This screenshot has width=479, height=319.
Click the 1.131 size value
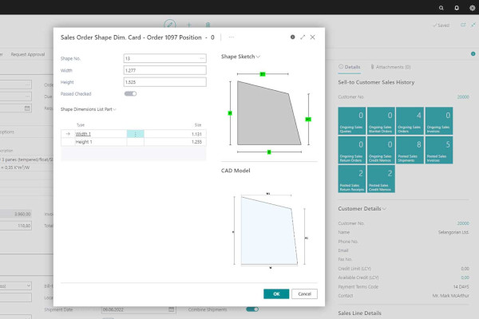(196, 134)
